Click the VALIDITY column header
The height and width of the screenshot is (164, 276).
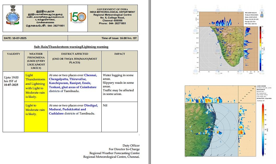tap(13, 54)
